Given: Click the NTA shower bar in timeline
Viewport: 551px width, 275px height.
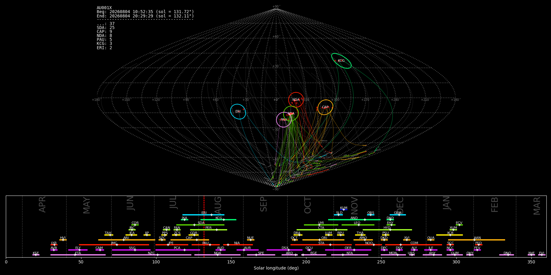Looking at the screenshot, I should point(350,255).
